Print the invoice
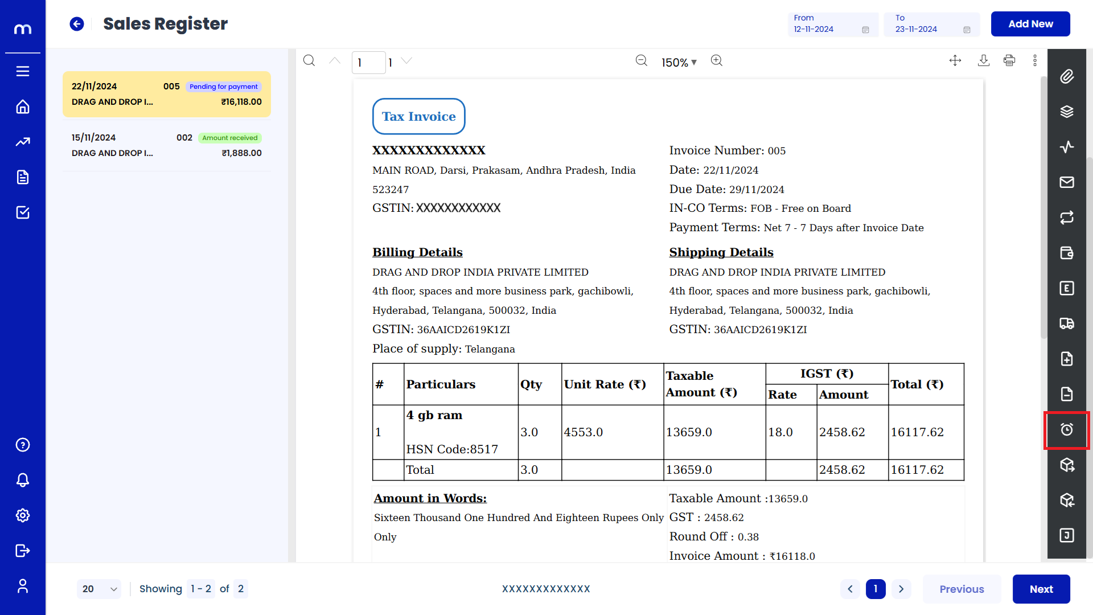The width and height of the screenshot is (1093, 615). pyautogui.click(x=1009, y=60)
